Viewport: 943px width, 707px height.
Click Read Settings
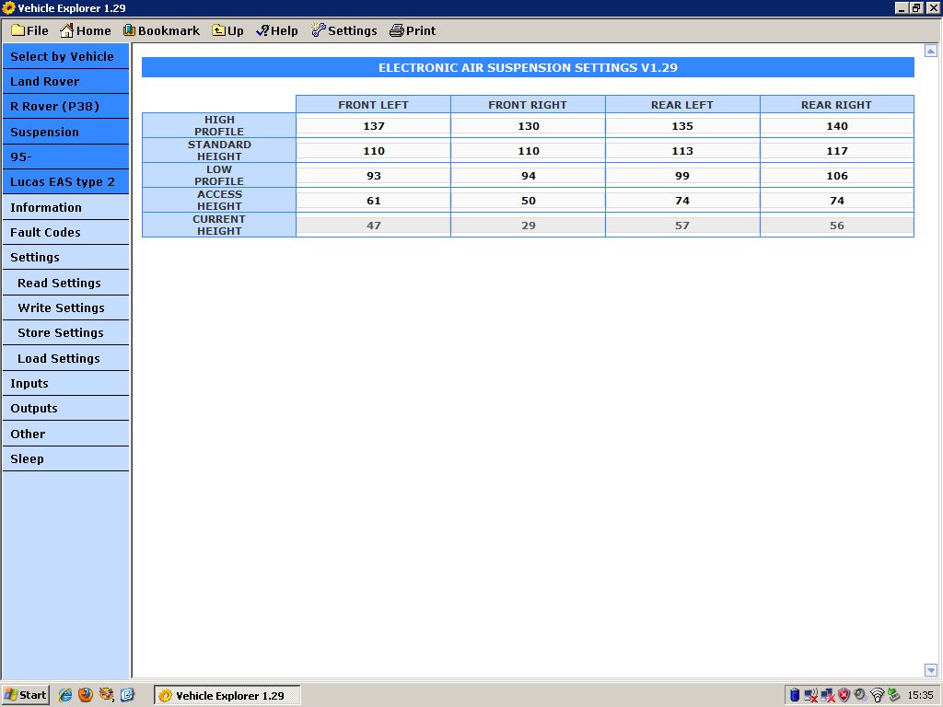65,283
